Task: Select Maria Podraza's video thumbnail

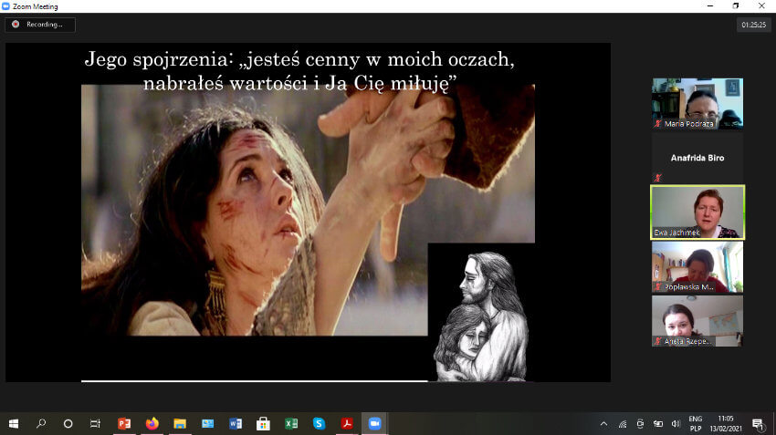Action: click(697, 103)
